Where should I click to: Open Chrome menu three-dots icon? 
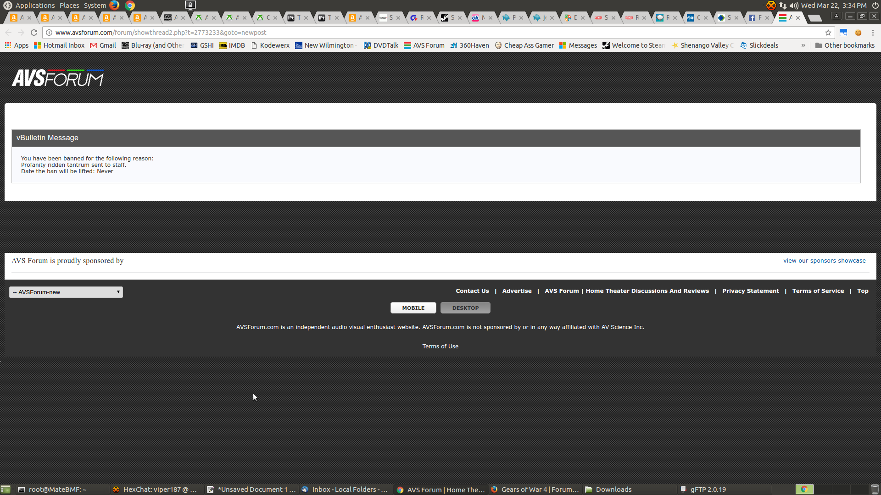873,33
